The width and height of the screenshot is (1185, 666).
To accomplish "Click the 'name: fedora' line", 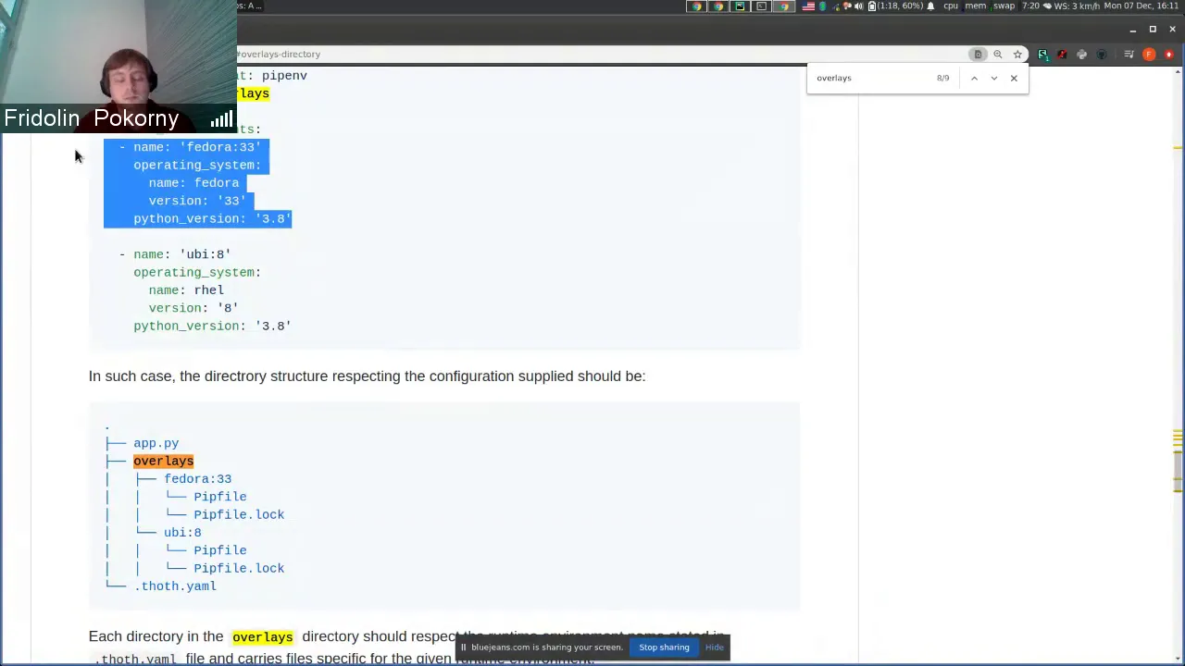I will coord(193,183).
